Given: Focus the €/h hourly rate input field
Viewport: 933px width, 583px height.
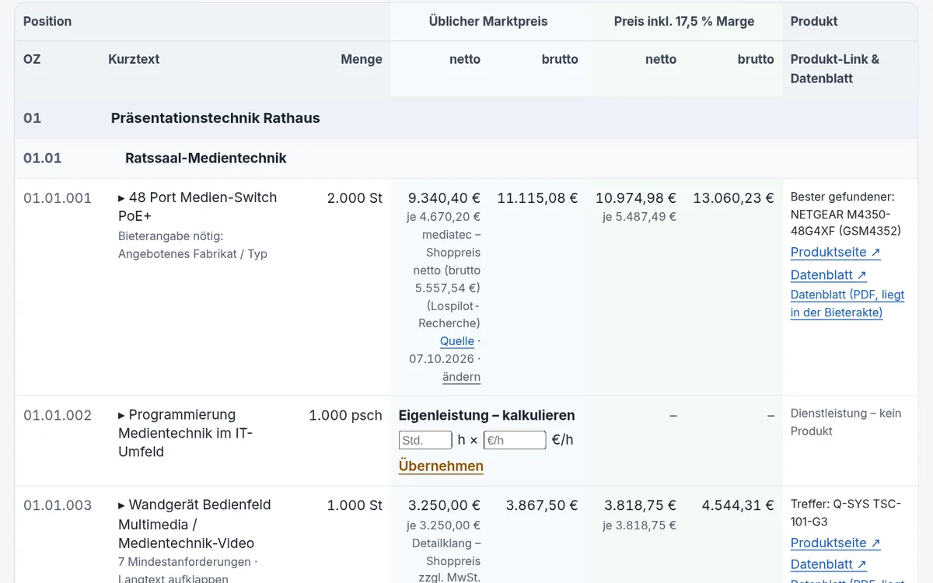Looking at the screenshot, I should 515,440.
